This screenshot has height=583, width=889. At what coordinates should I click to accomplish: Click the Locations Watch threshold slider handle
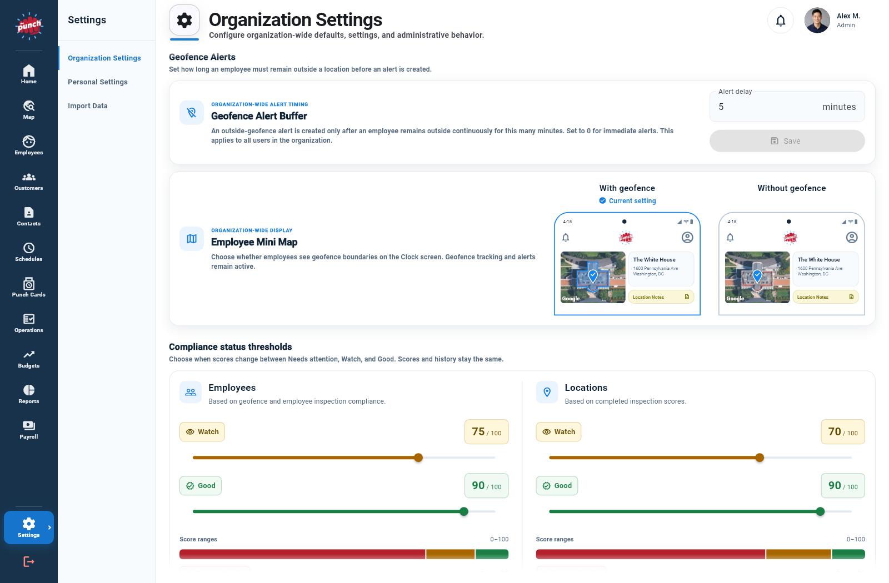click(760, 458)
